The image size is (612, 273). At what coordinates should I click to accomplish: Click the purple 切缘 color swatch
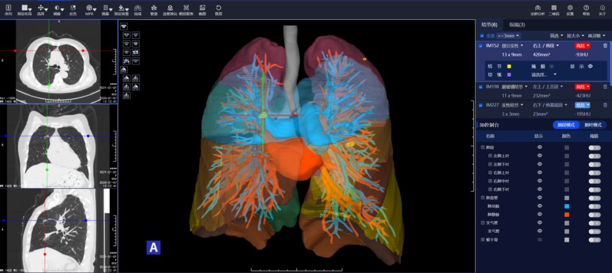pos(509,75)
